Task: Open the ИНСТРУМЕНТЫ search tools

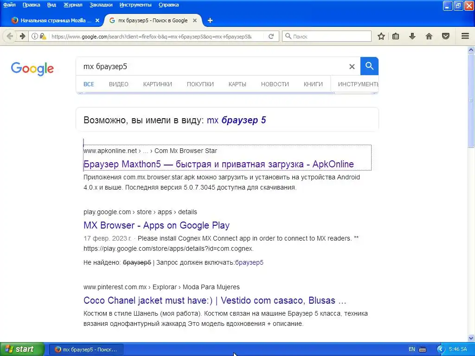Action: (358, 84)
